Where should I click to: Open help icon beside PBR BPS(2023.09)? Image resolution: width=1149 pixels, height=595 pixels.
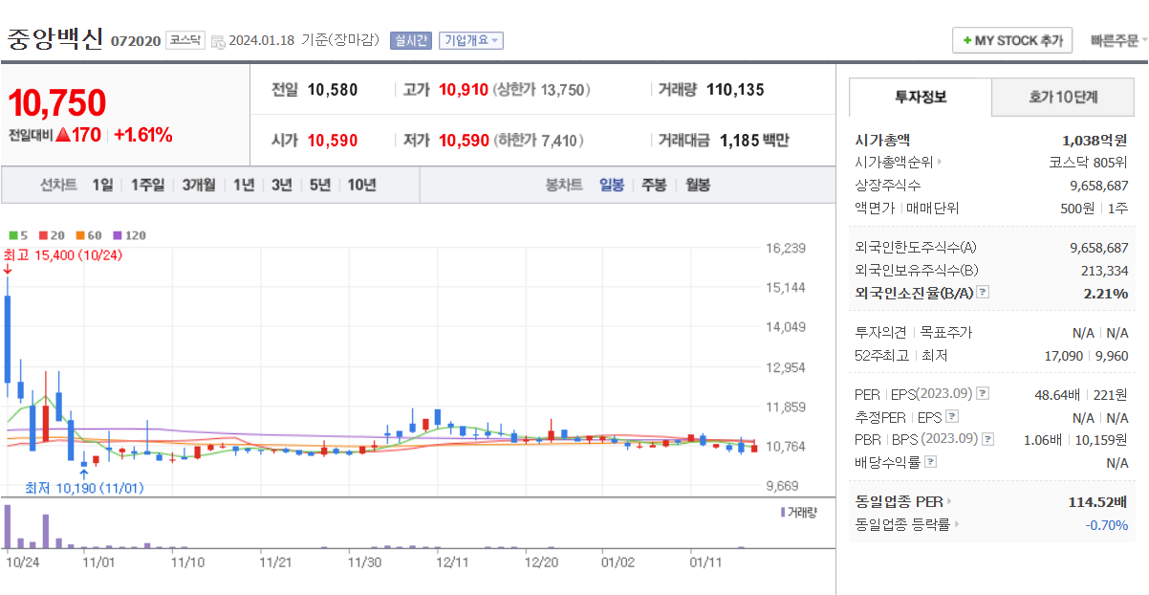987,439
